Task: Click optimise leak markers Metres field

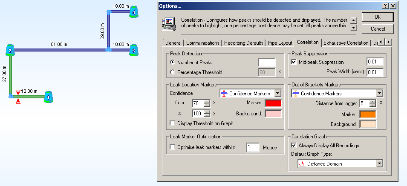Action: (253, 147)
